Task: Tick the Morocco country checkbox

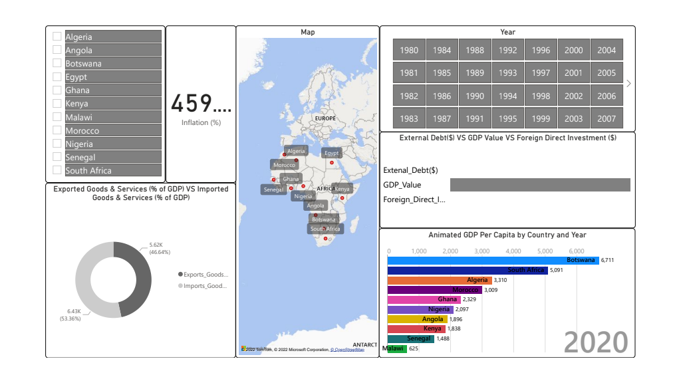Action: (x=57, y=130)
